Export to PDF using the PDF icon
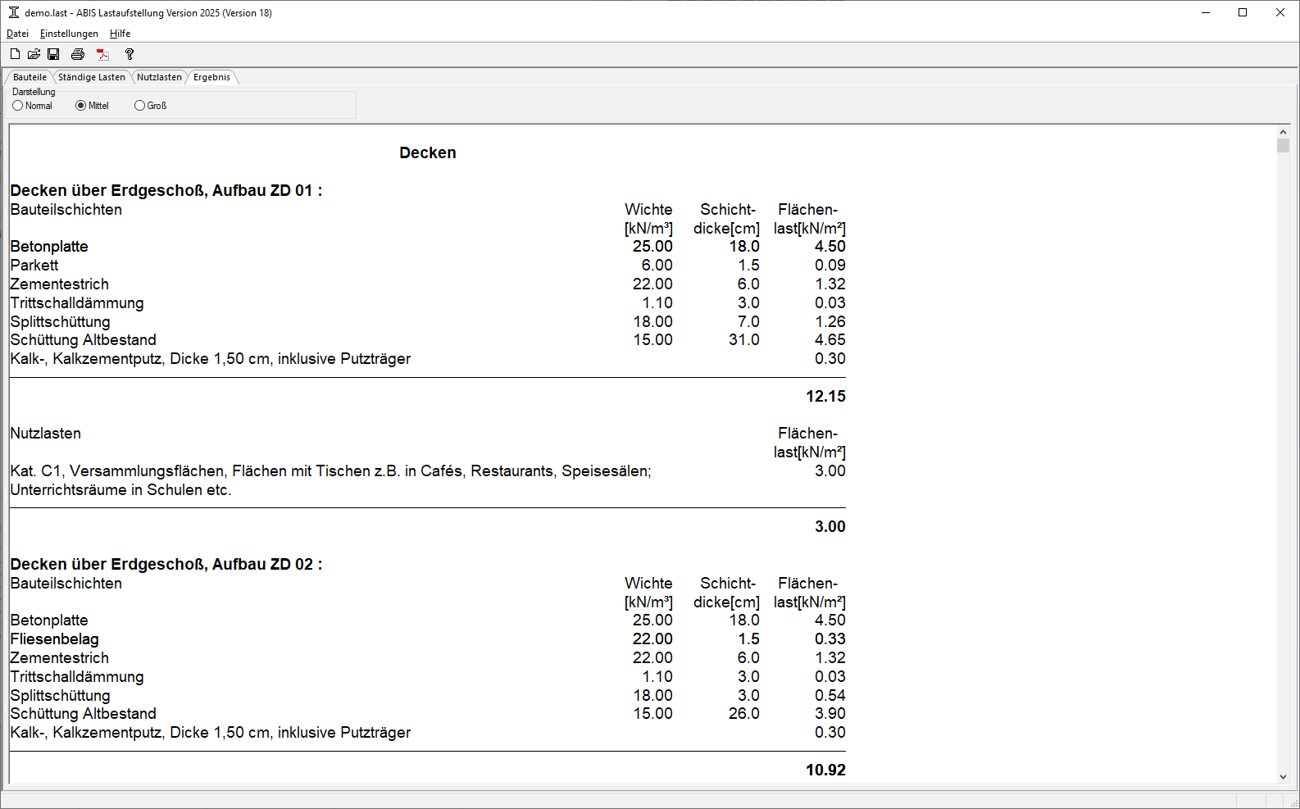Image resolution: width=1300 pixels, height=809 pixels. [102, 54]
